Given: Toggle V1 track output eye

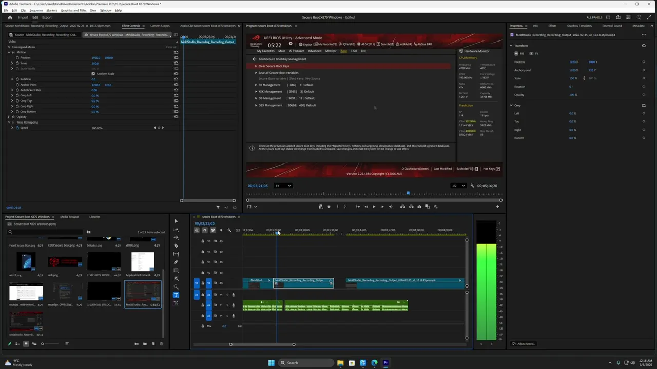Looking at the screenshot, I should [221, 283].
